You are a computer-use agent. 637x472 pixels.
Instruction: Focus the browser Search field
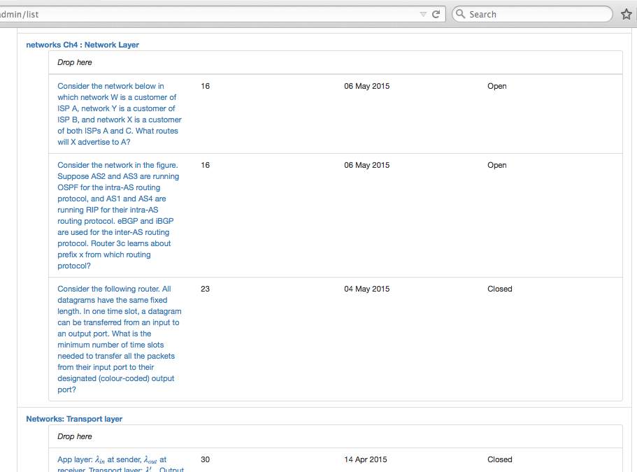pyautogui.click(x=532, y=14)
